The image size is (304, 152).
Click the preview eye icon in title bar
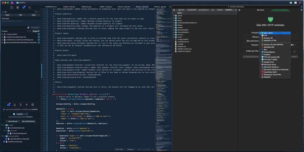[x=291, y=2]
